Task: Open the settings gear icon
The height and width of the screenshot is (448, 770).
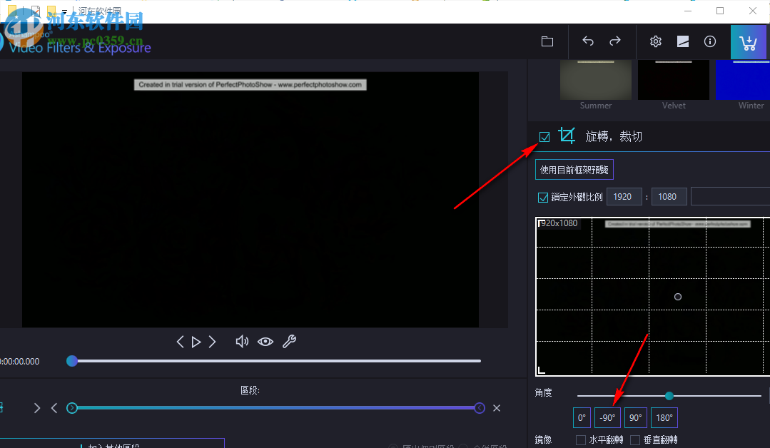Action: (x=655, y=41)
